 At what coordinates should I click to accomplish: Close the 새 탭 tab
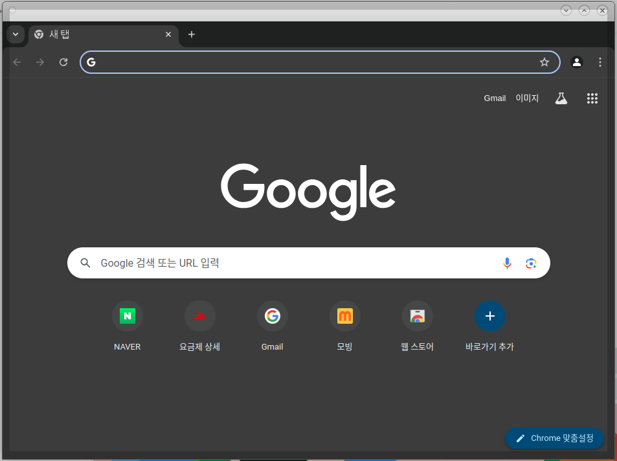coord(168,35)
